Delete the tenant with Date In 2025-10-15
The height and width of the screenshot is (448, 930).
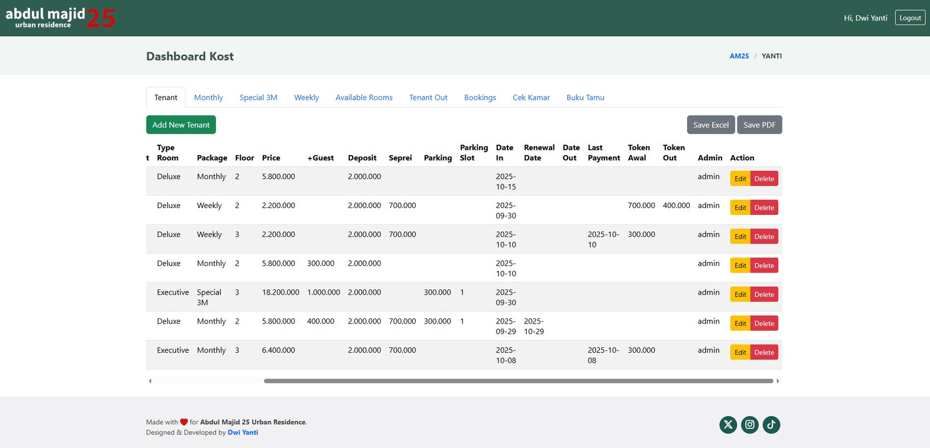click(x=764, y=178)
